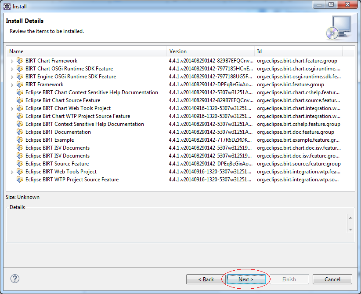Click the id 'org.eclipse.birt.chart.feature.group'
Screen dimensions: 361x294
(297, 61)
